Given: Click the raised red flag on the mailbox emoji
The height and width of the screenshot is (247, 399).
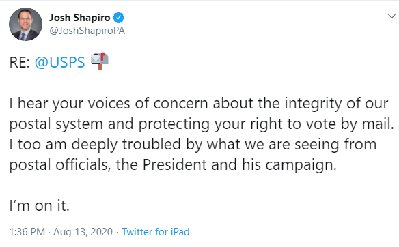Looking at the screenshot, I should [x=103, y=56].
